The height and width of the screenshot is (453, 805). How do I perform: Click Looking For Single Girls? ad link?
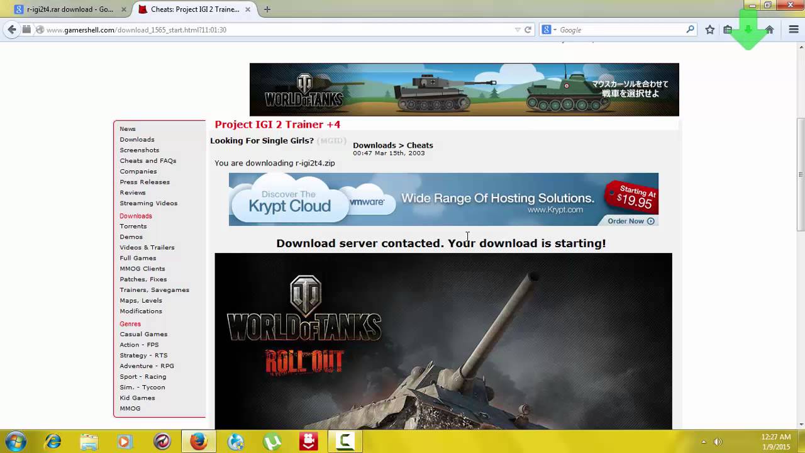coord(262,141)
